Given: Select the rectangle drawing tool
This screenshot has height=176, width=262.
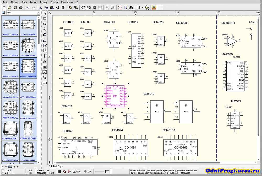Looking at the screenshot, I should coord(45,19).
